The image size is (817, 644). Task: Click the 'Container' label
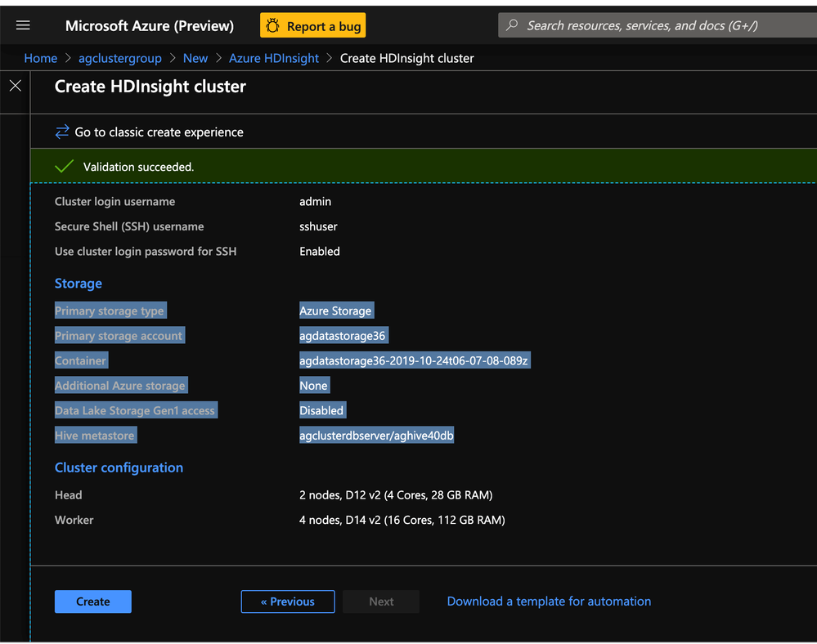coord(81,360)
